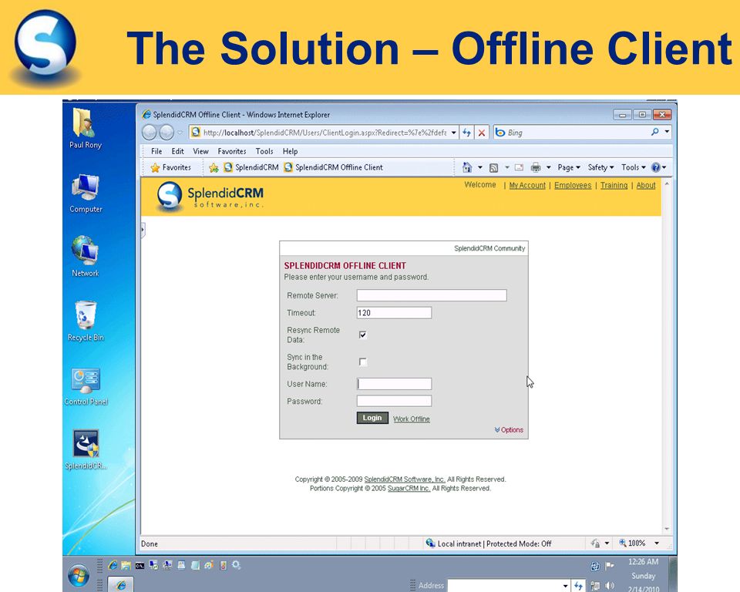740x592 pixels.
Task: Expand the Options section in login form
Action: pos(509,429)
